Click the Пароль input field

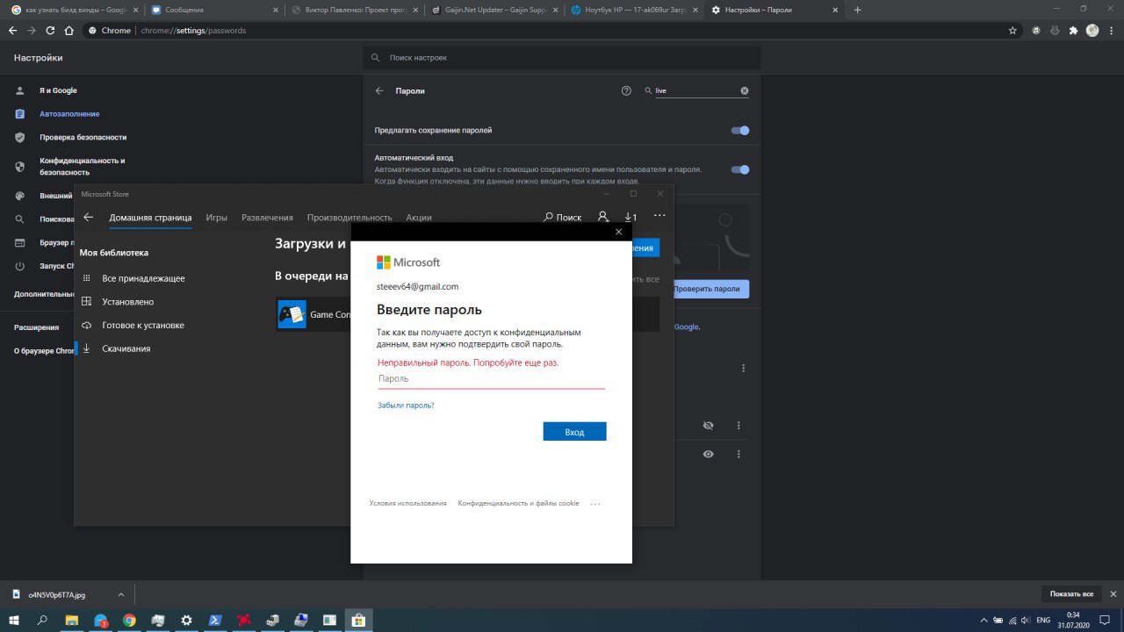(491, 379)
